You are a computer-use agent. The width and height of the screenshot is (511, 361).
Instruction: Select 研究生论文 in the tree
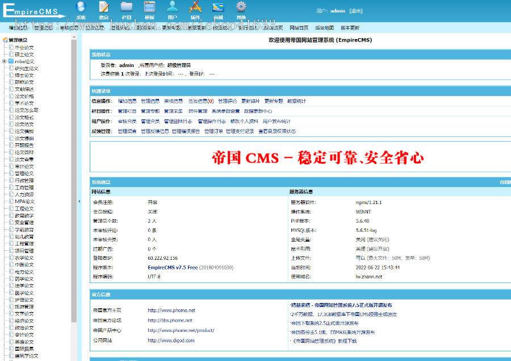(26, 69)
